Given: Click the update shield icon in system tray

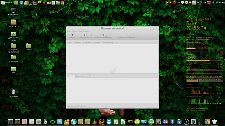Looking at the screenshot, I should (x=182, y=2).
